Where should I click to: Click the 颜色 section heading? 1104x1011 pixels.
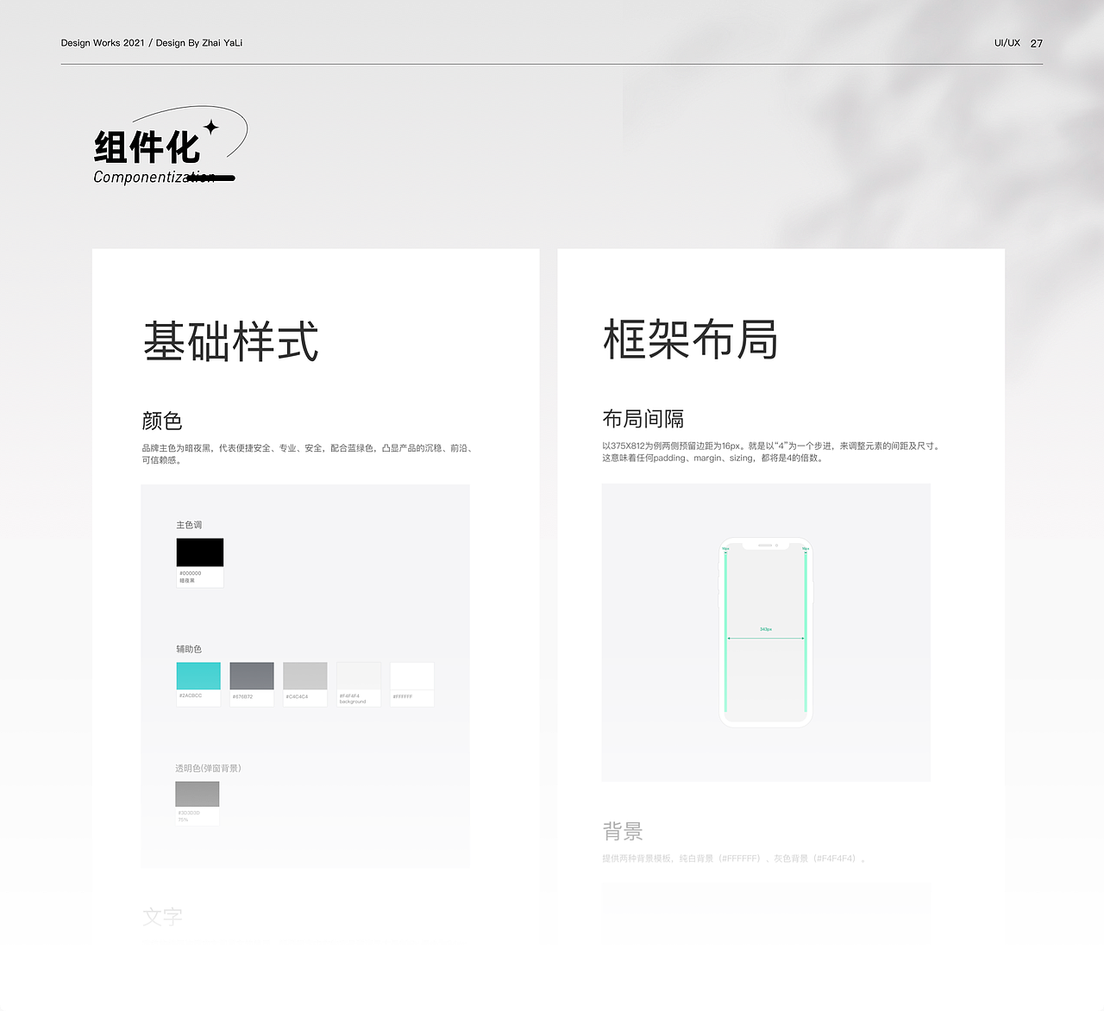point(162,421)
